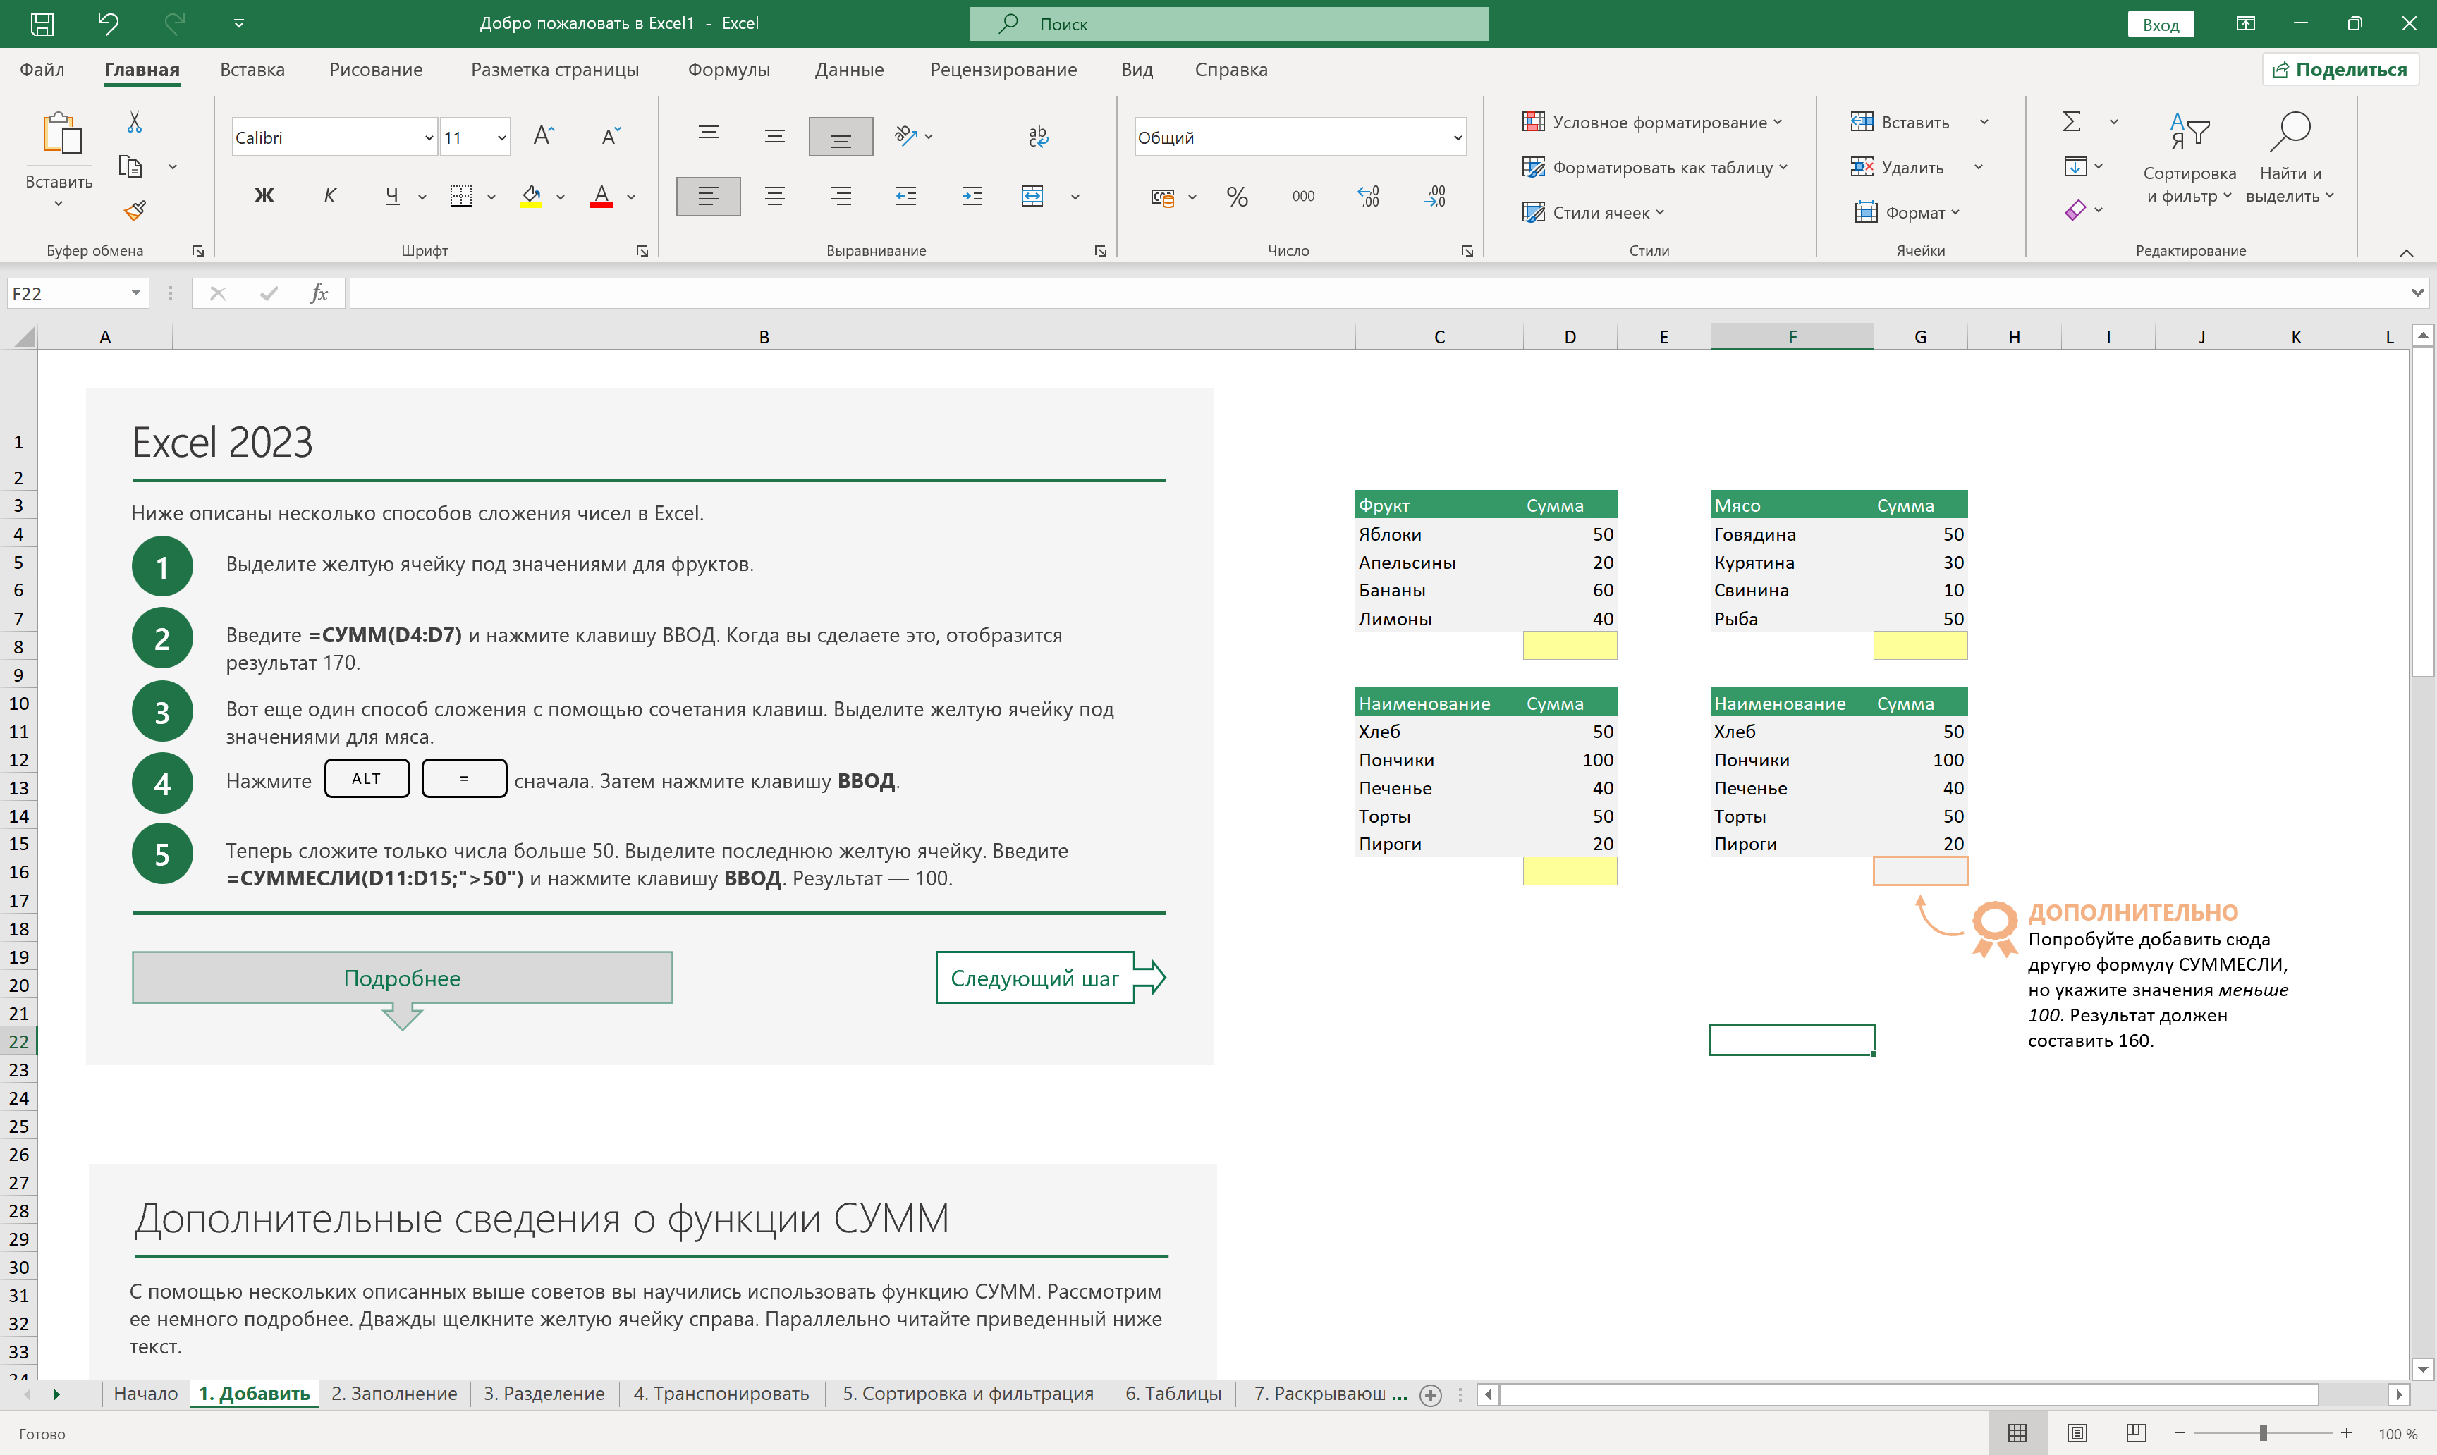This screenshot has width=2437, height=1455.
Task: Apply cell borders using the borders icon
Action: tap(461, 196)
